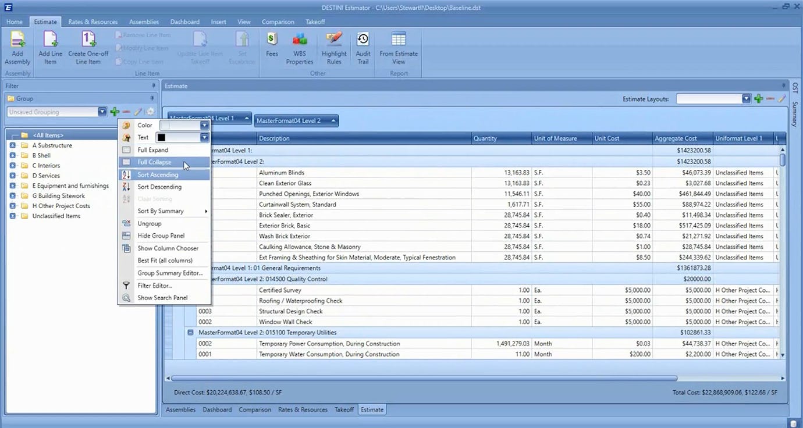Open the Estimate Layouts dropdown
803x428 pixels.
point(747,98)
